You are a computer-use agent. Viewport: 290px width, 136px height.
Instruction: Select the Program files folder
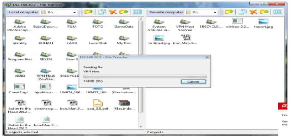[x=20, y=57]
